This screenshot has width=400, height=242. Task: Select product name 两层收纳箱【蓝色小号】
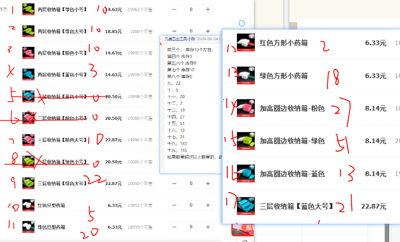(62, 75)
